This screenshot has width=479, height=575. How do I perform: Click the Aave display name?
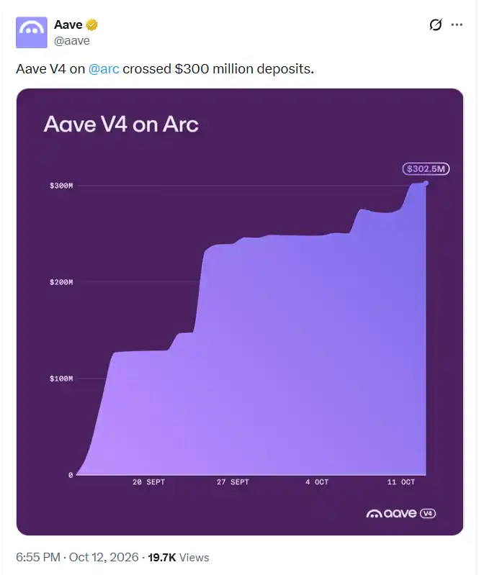point(68,24)
